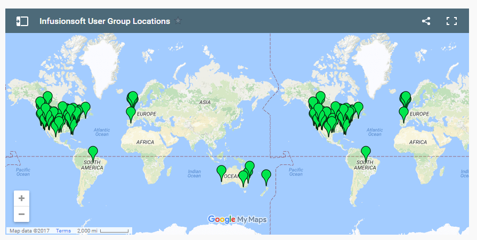
Task: Select the pin on left South America
Action: click(93, 152)
